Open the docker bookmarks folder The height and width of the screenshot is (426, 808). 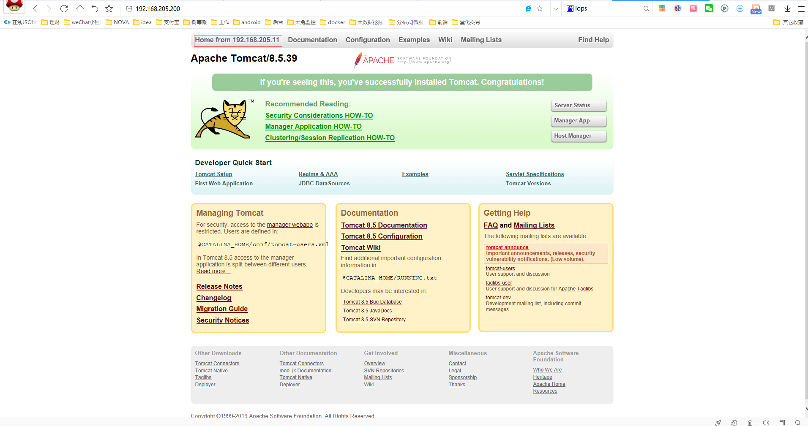[x=333, y=22]
